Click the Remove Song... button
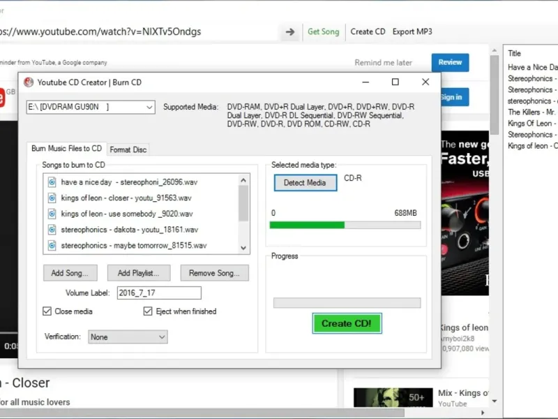558x419 pixels. click(x=215, y=273)
